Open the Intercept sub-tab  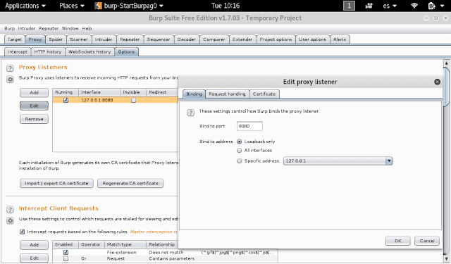18,51
